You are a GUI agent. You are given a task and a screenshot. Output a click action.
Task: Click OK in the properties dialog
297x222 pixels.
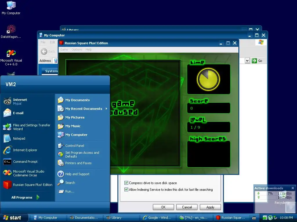tap(163, 207)
